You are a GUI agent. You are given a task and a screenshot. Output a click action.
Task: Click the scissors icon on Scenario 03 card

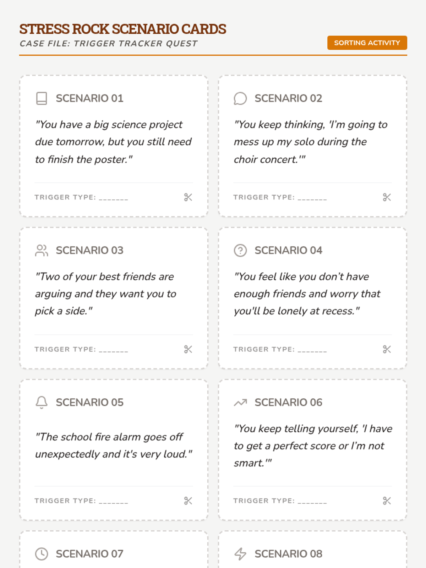[x=188, y=349]
